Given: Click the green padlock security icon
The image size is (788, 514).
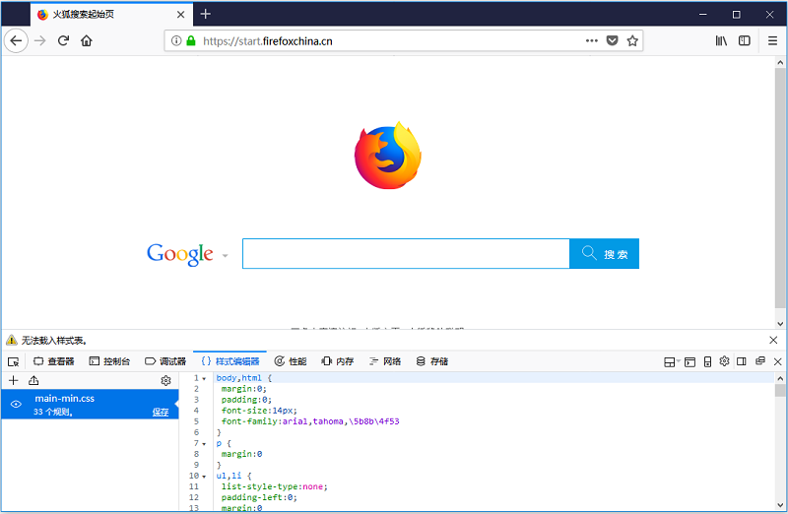Looking at the screenshot, I should (x=191, y=40).
